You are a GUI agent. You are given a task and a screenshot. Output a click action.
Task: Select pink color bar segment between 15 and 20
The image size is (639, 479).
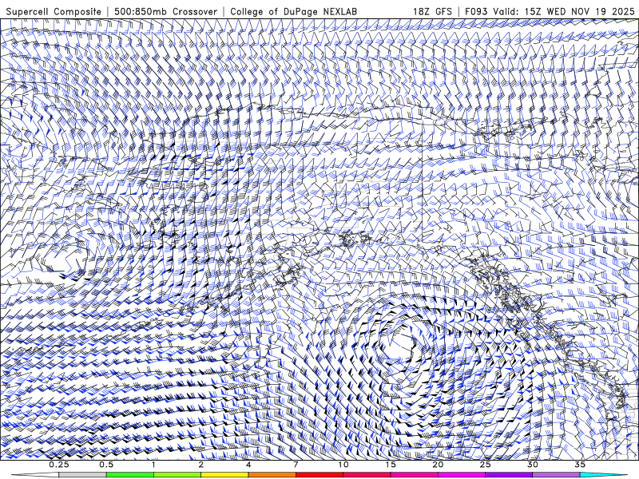414,475
